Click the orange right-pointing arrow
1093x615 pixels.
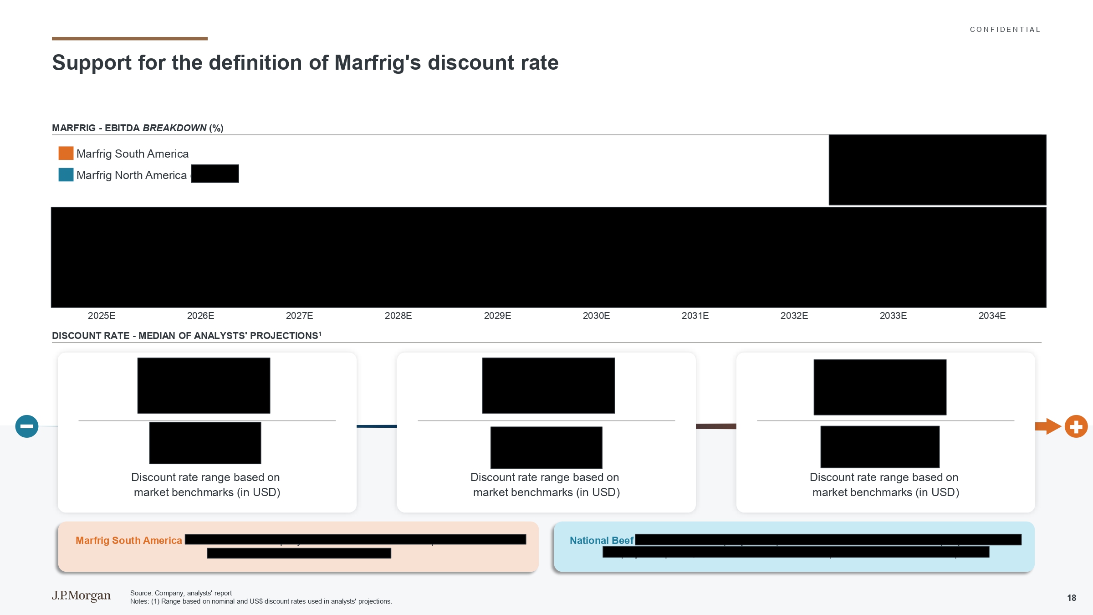tap(1048, 426)
